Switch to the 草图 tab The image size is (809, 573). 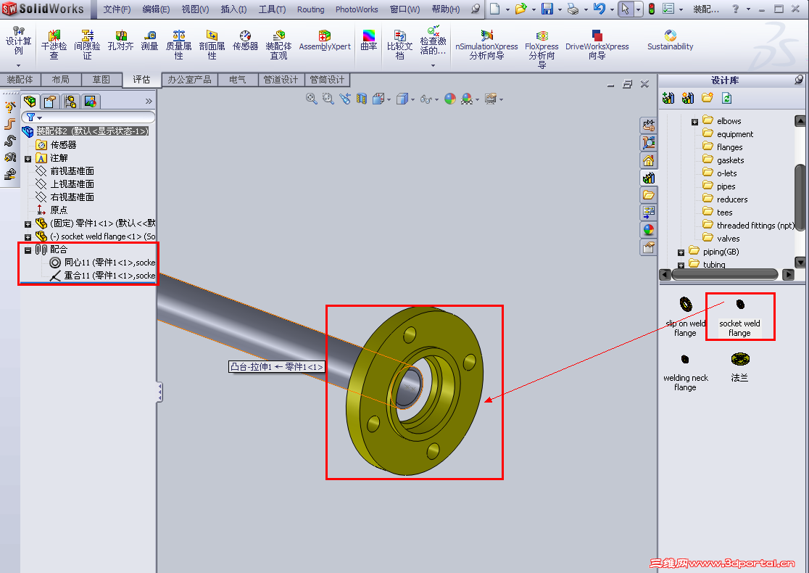pos(101,80)
